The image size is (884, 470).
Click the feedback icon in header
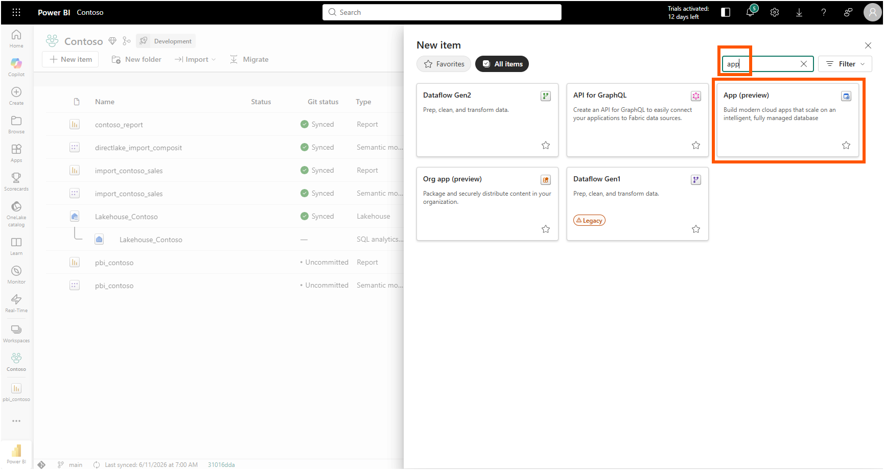click(848, 12)
